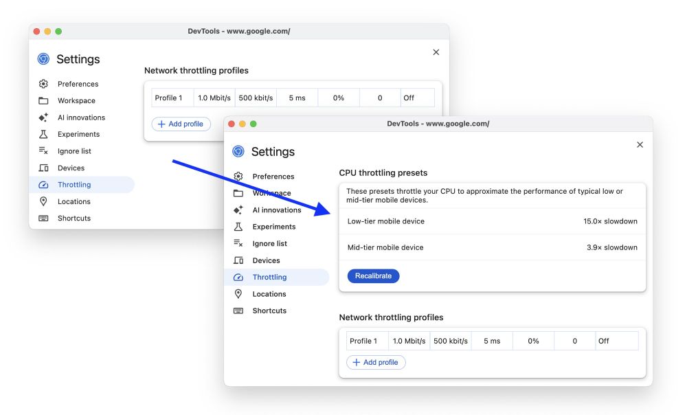
Task: Open AI innovations tab in front window
Action: point(276,210)
